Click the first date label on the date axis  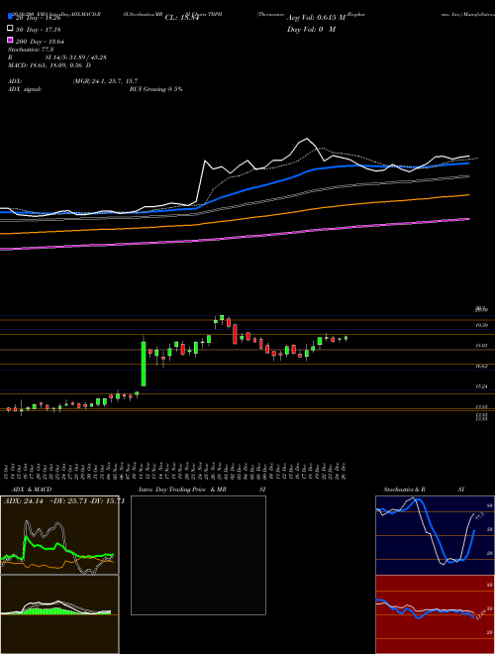click(x=8, y=471)
